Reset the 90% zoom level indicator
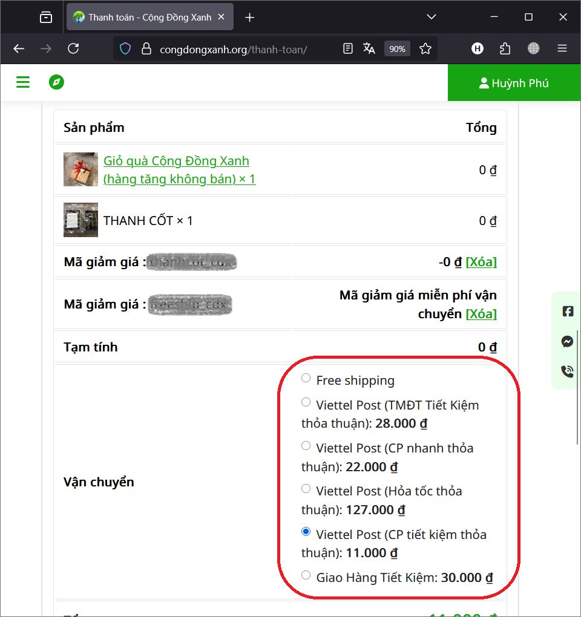 (x=397, y=49)
